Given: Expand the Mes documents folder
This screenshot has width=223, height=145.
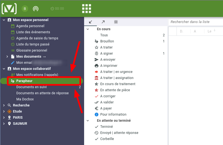Looking at the screenshot, I should tap(7, 57).
